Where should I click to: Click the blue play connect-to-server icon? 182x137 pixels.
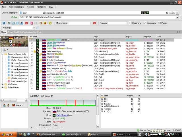point(4,23)
